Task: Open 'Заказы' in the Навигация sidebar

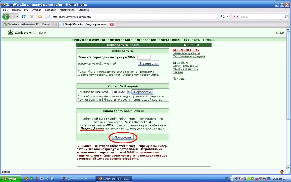Action: tap(178, 72)
